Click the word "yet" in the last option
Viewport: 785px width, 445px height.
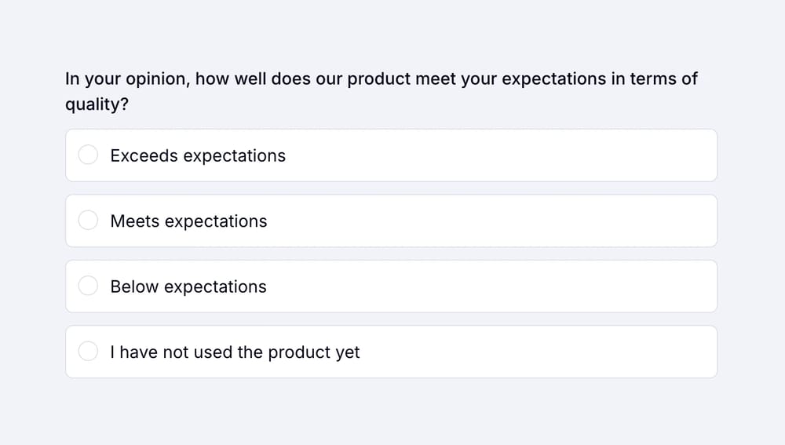pos(347,352)
